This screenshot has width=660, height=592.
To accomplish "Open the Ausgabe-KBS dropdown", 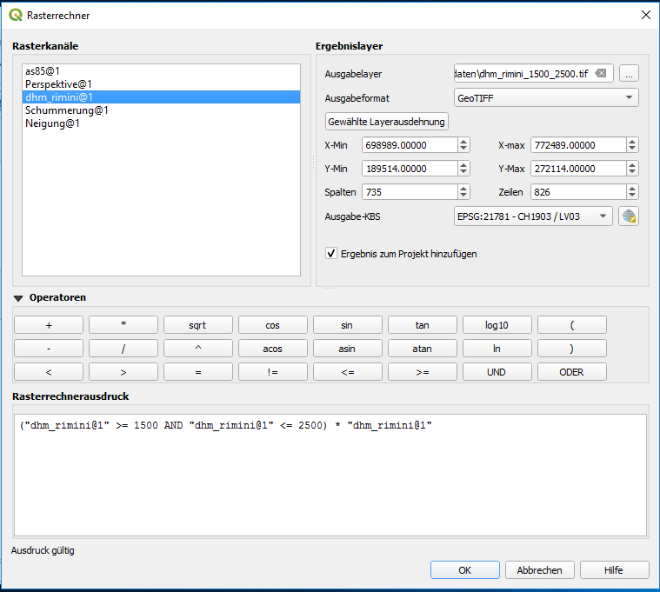I will click(x=533, y=216).
